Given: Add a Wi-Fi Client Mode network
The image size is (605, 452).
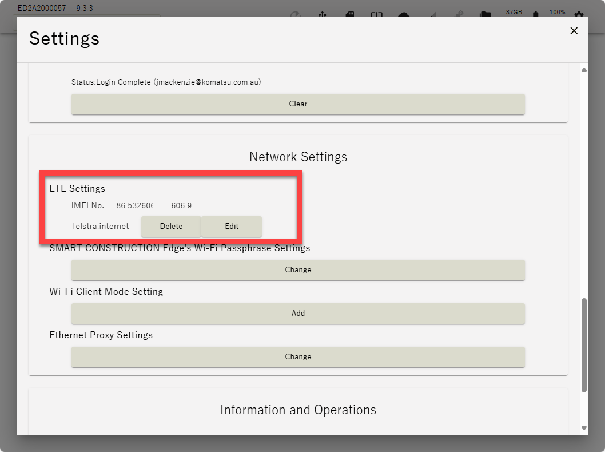Looking at the screenshot, I should [x=298, y=313].
